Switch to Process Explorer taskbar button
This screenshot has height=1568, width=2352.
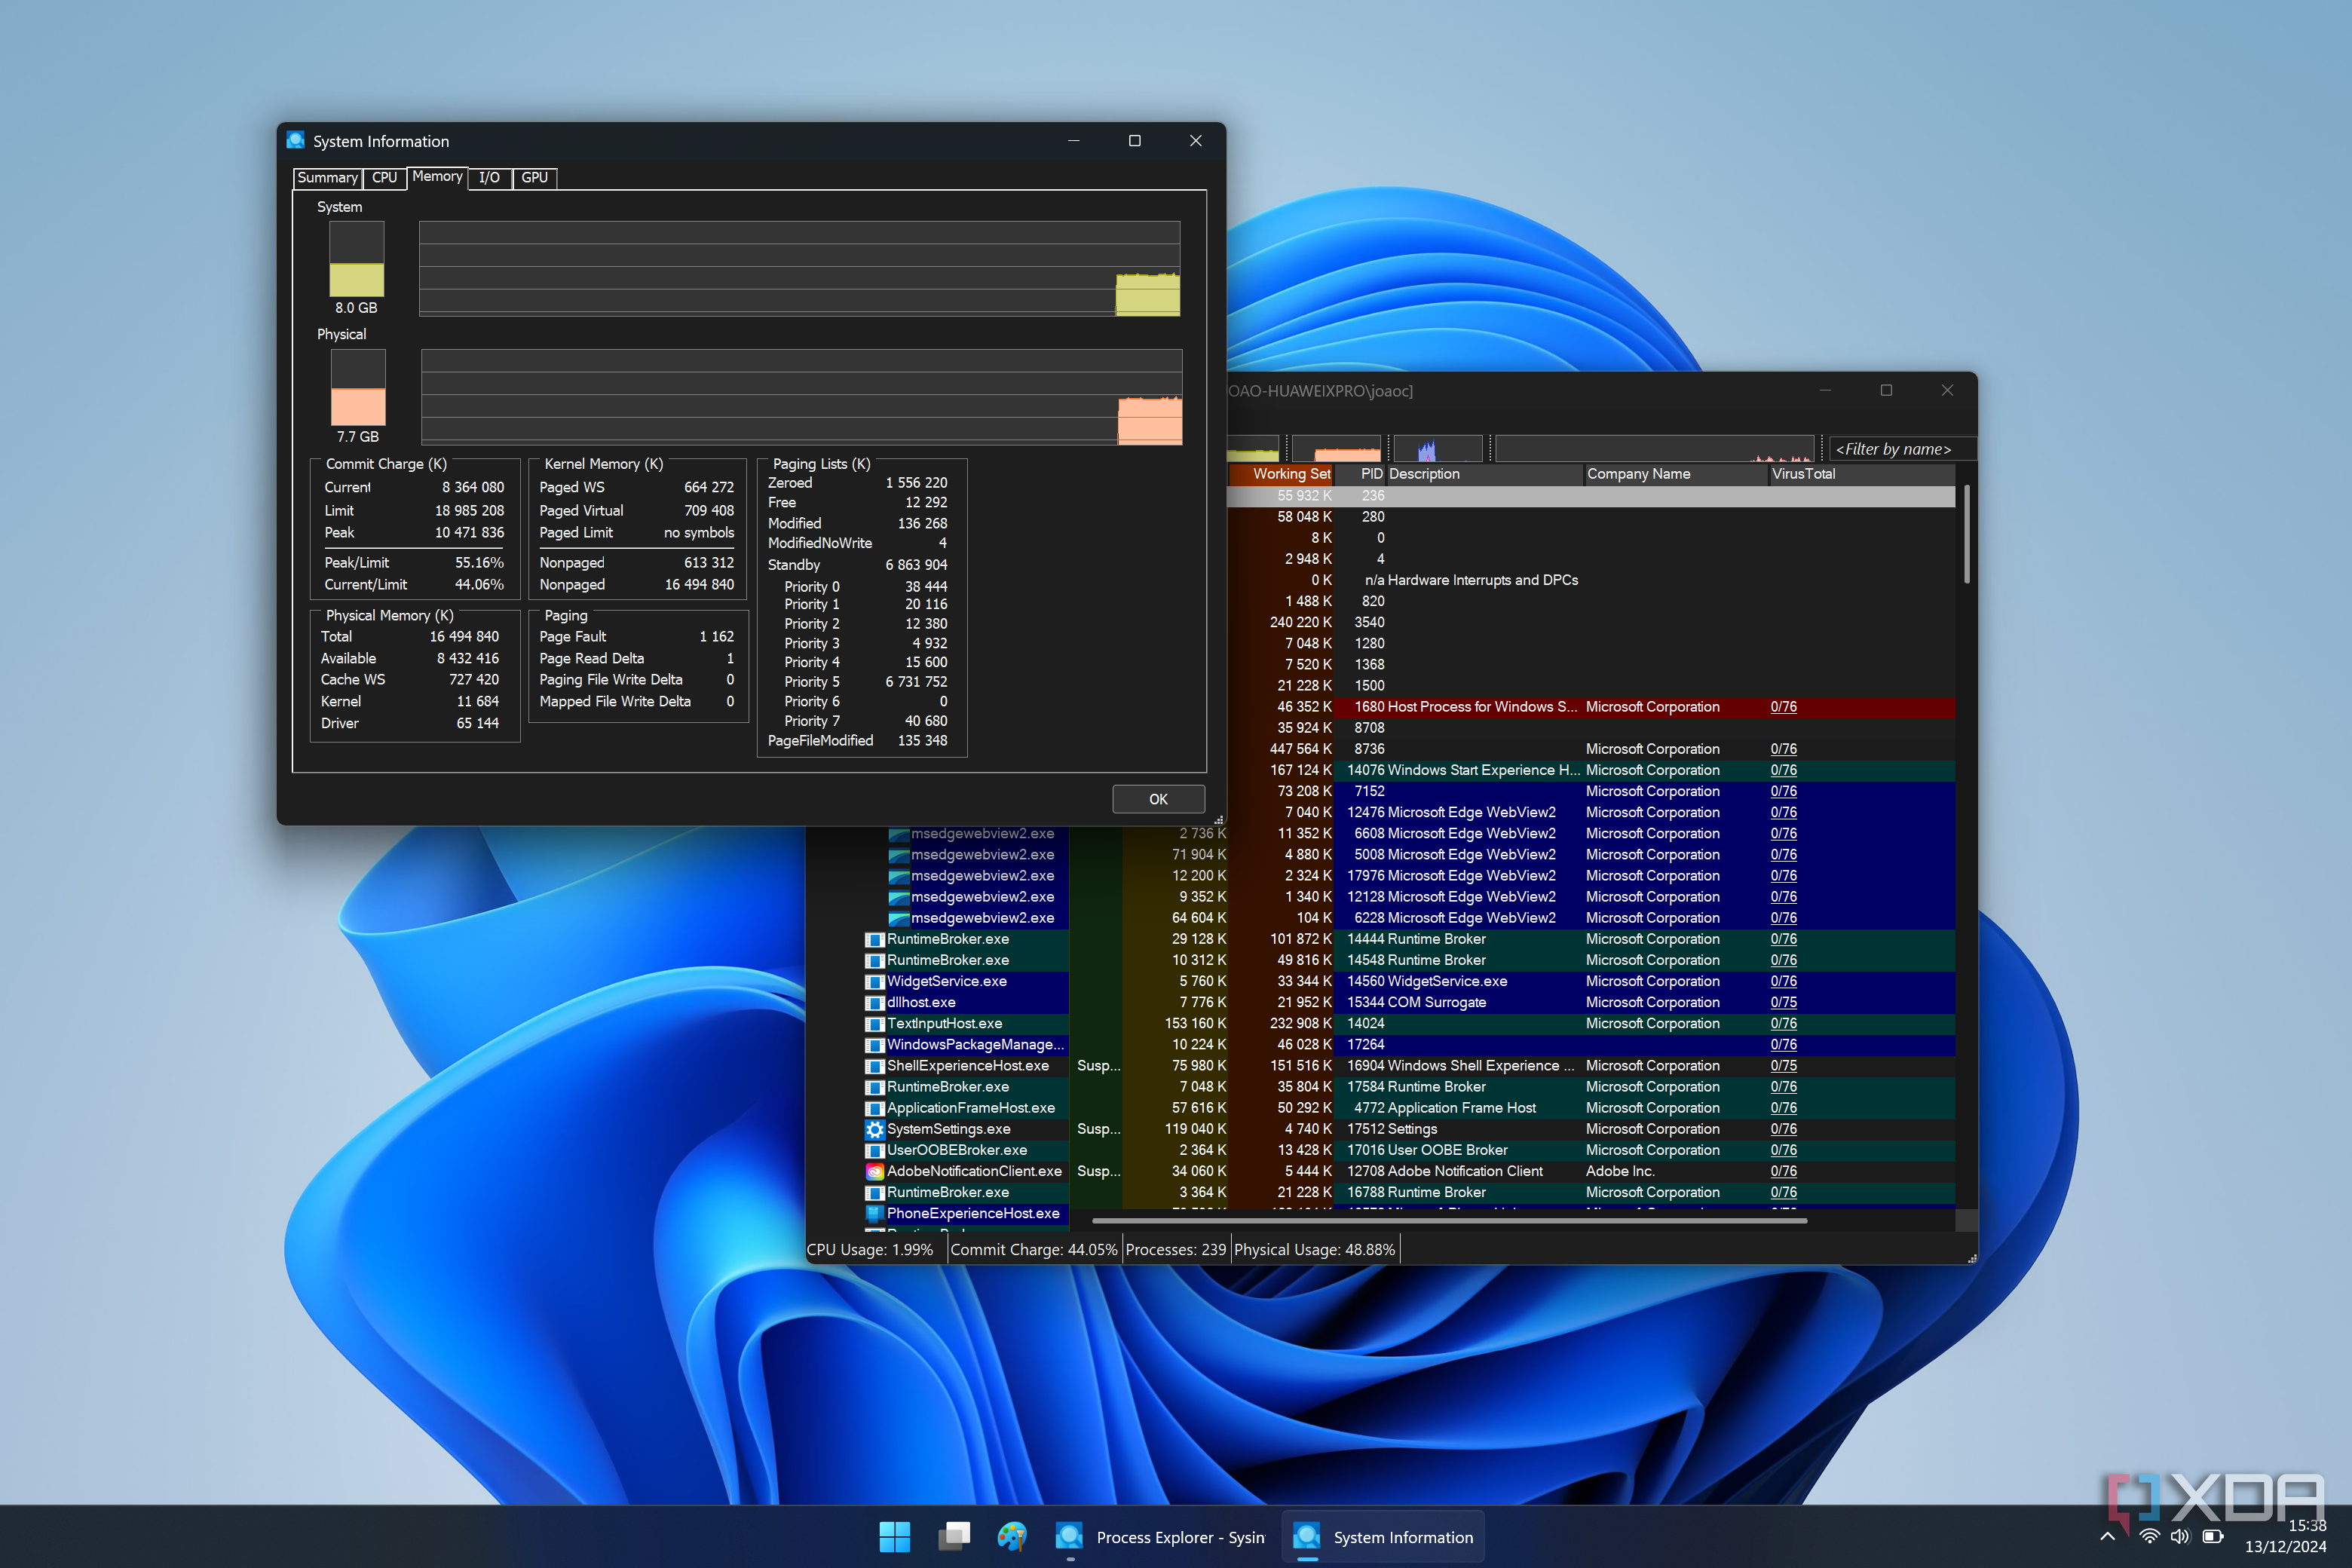coord(1160,1537)
